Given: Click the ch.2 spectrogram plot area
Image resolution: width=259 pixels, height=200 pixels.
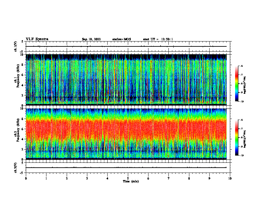Looking at the screenshot, I should [x=126, y=134].
